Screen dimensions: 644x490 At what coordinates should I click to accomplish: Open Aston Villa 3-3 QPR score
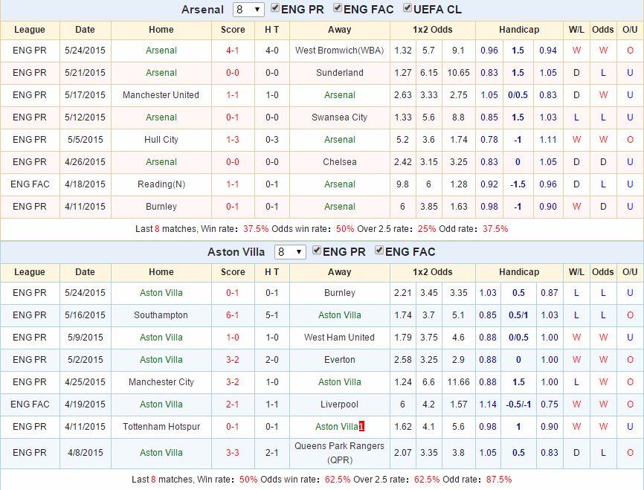(x=233, y=453)
